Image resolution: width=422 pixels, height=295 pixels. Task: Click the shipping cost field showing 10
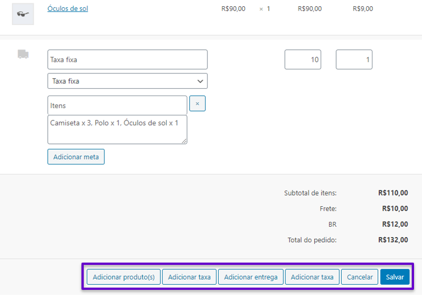point(303,59)
